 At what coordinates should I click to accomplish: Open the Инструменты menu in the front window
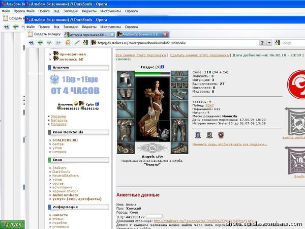point(110,27)
